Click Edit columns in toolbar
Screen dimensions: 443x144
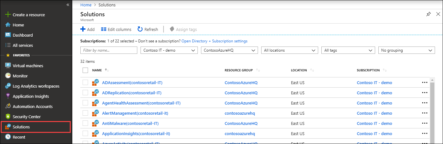[116, 29]
